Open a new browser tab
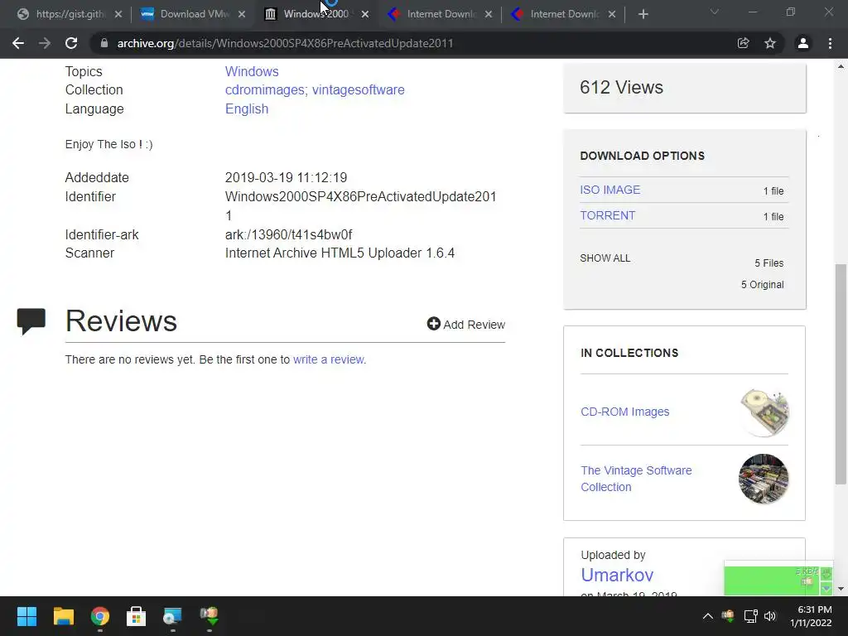 (643, 14)
